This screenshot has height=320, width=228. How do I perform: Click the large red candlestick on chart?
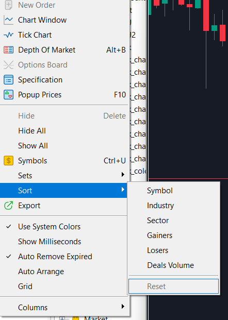pyautogui.click(x=206, y=15)
